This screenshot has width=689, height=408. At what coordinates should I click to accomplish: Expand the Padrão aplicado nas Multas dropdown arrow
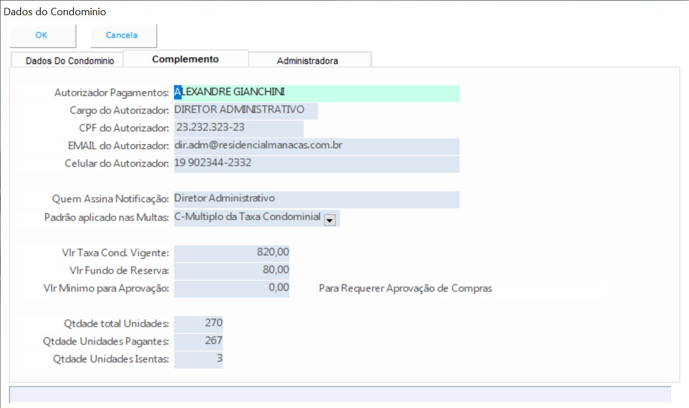coord(330,220)
